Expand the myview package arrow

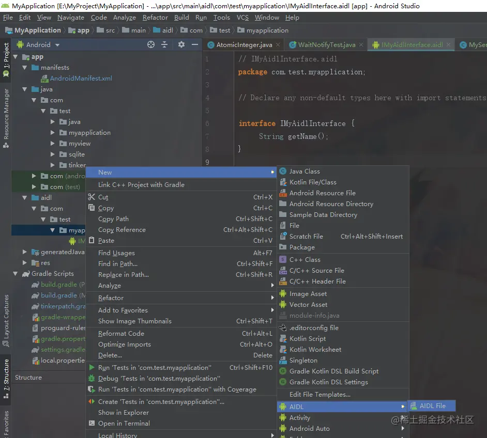(53, 144)
